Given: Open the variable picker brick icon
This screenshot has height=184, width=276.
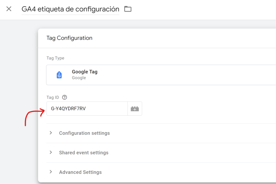Looking at the screenshot, I should click(x=135, y=109).
